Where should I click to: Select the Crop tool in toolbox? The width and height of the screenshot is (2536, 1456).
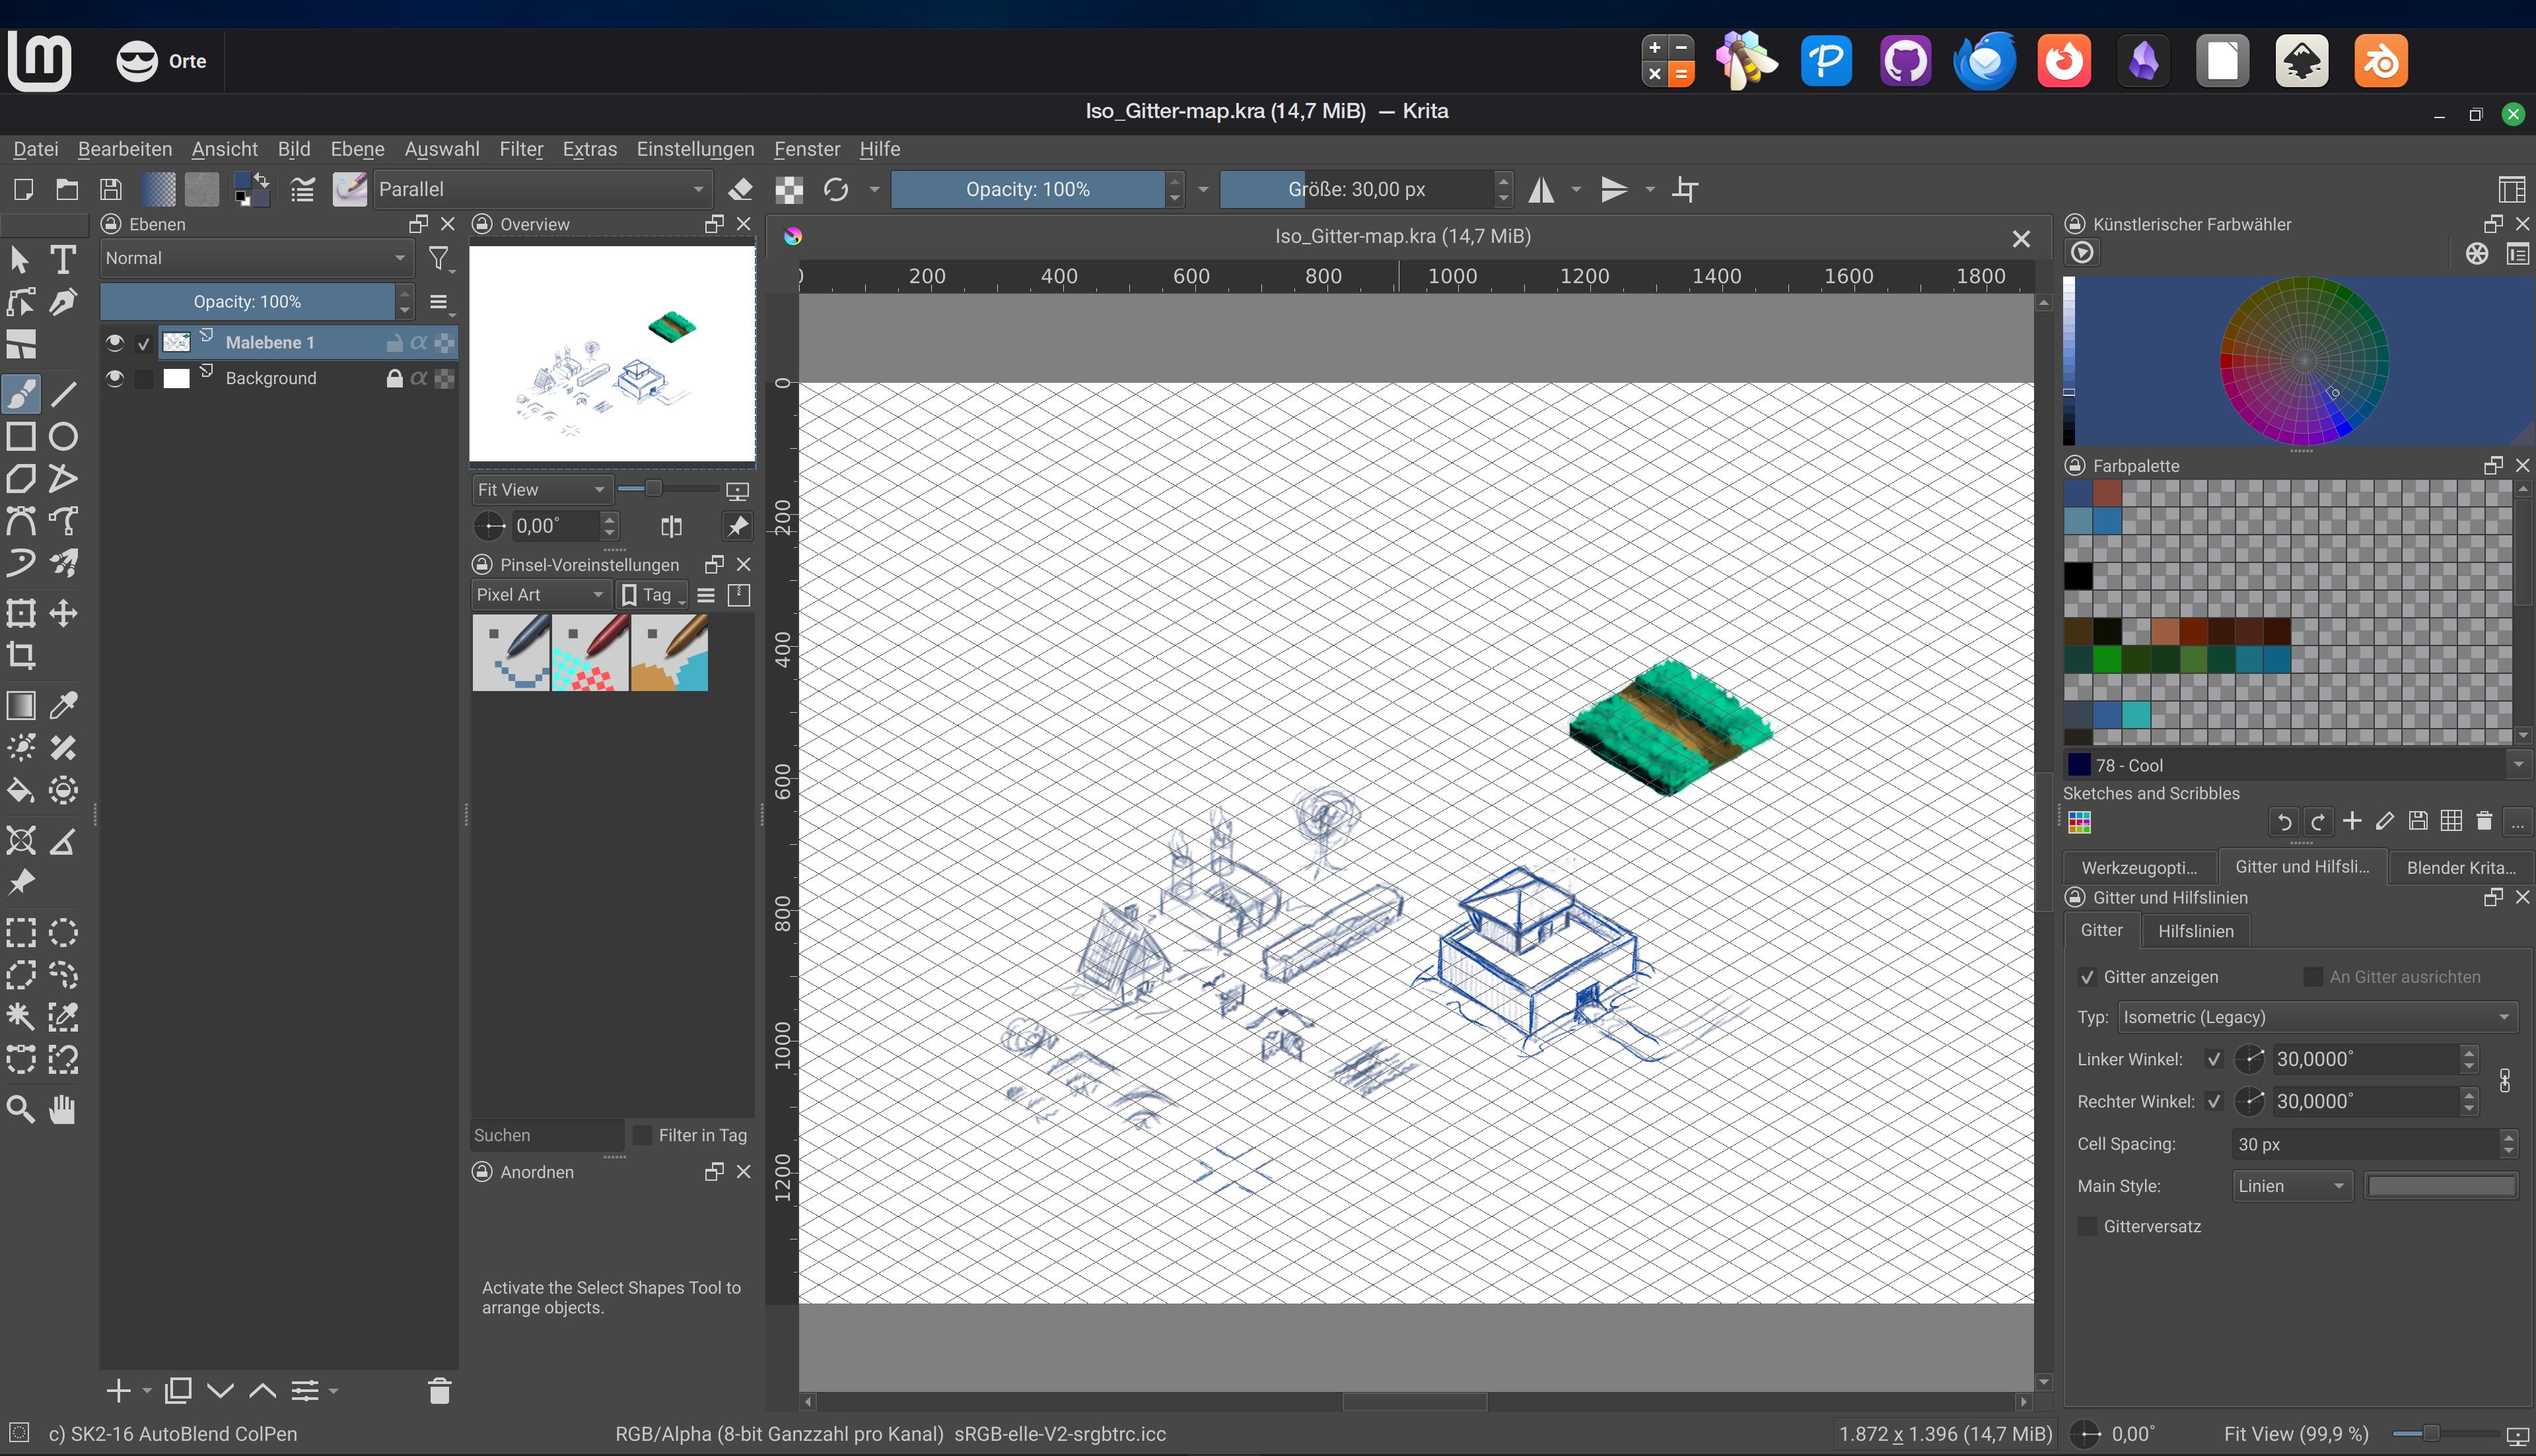point(21,656)
